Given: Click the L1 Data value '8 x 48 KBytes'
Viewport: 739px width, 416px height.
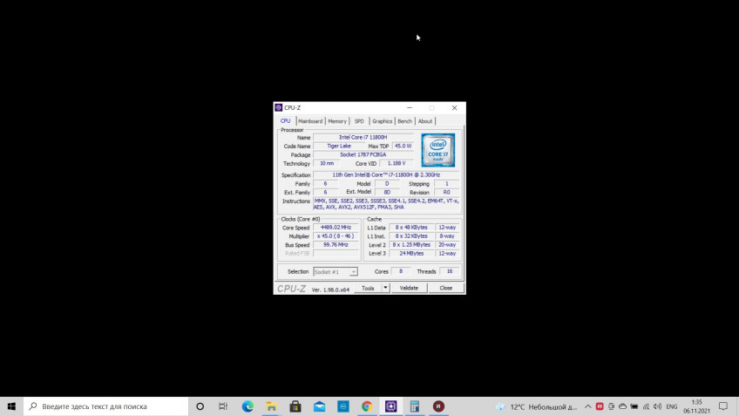Looking at the screenshot, I should click(x=411, y=228).
